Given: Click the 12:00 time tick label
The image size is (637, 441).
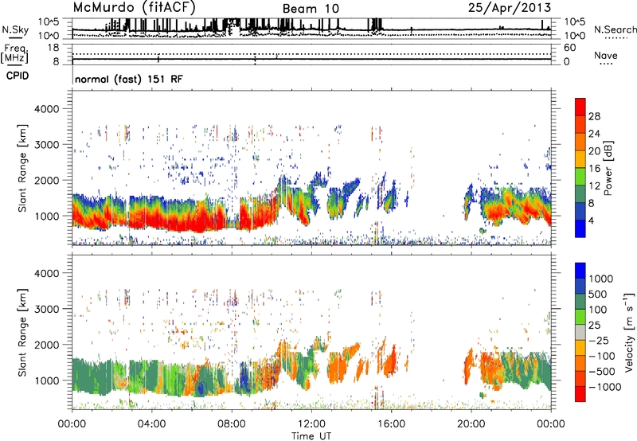Looking at the screenshot, I should (311, 424).
